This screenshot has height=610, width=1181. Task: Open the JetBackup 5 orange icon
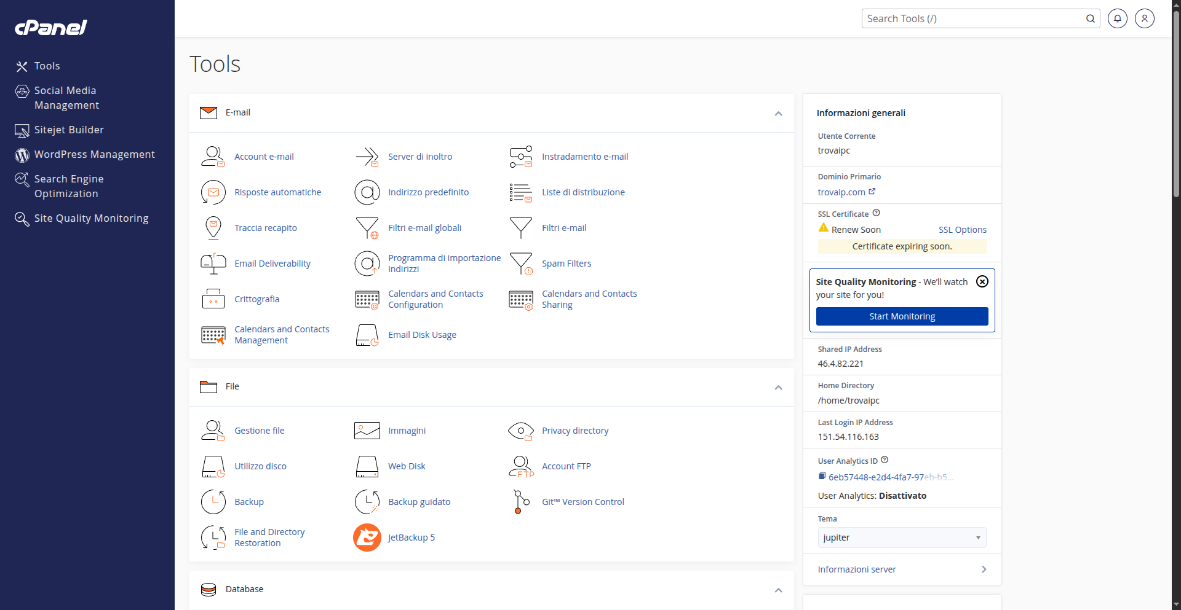pyautogui.click(x=367, y=538)
